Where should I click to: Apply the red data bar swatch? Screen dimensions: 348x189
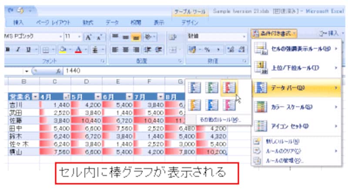click(x=228, y=88)
